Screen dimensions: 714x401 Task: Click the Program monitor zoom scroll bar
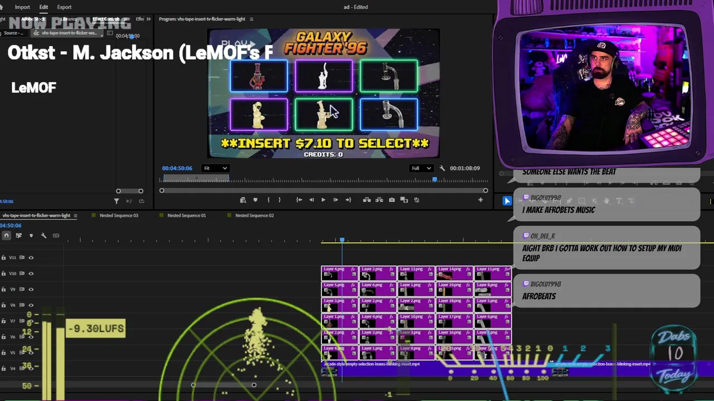[x=324, y=190]
